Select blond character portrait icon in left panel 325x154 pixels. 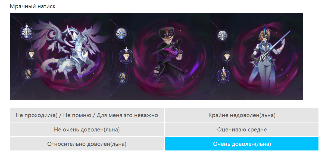pos(31,55)
